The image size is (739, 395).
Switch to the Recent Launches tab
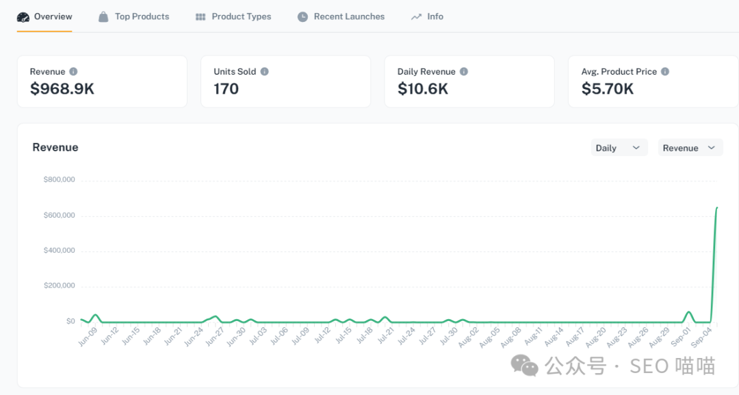click(x=349, y=16)
